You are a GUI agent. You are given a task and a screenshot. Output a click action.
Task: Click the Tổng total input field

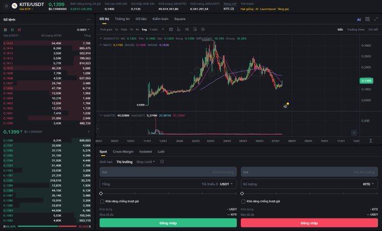[x=168, y=184]
